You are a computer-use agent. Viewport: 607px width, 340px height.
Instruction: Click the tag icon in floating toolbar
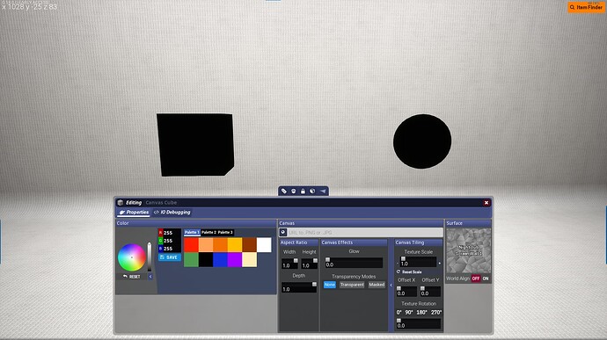pos(284,191)
